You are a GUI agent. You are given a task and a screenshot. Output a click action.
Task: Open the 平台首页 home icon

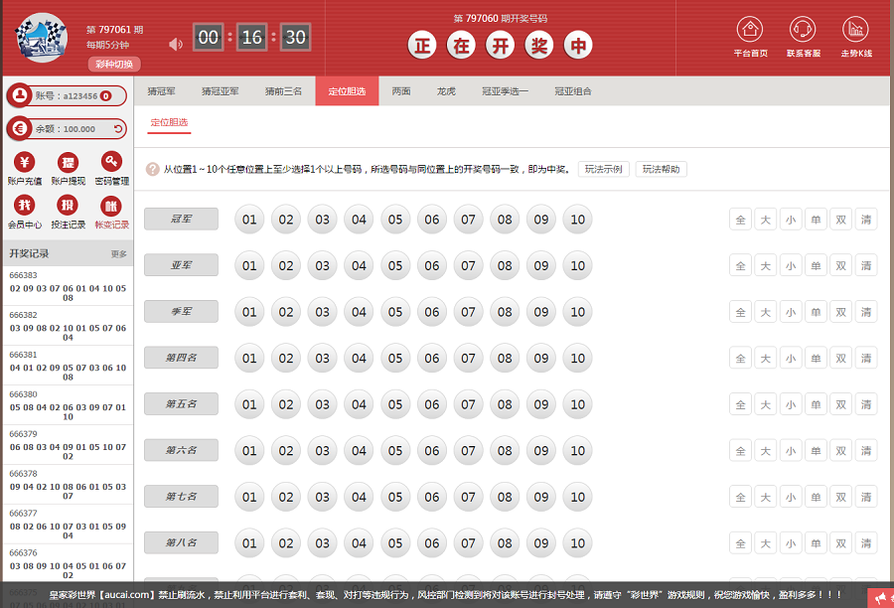point(750,30)
